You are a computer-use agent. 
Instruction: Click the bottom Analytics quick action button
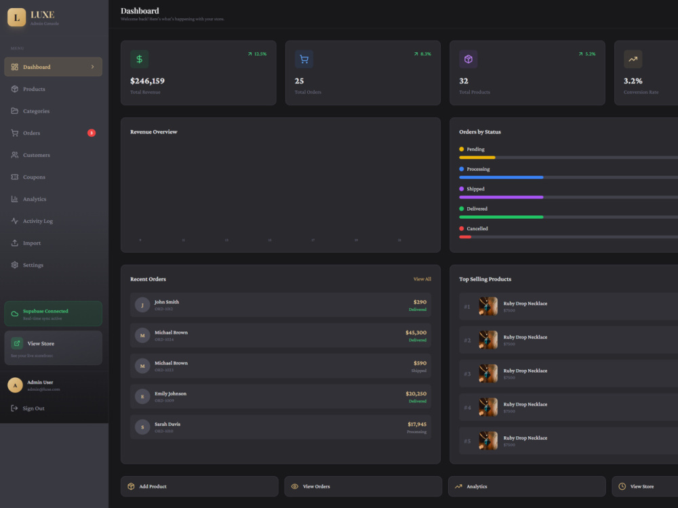(x=527, y=486)
